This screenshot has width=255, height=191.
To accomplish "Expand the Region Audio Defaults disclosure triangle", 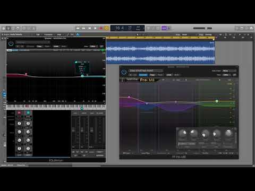I will (x=2, y=34).
